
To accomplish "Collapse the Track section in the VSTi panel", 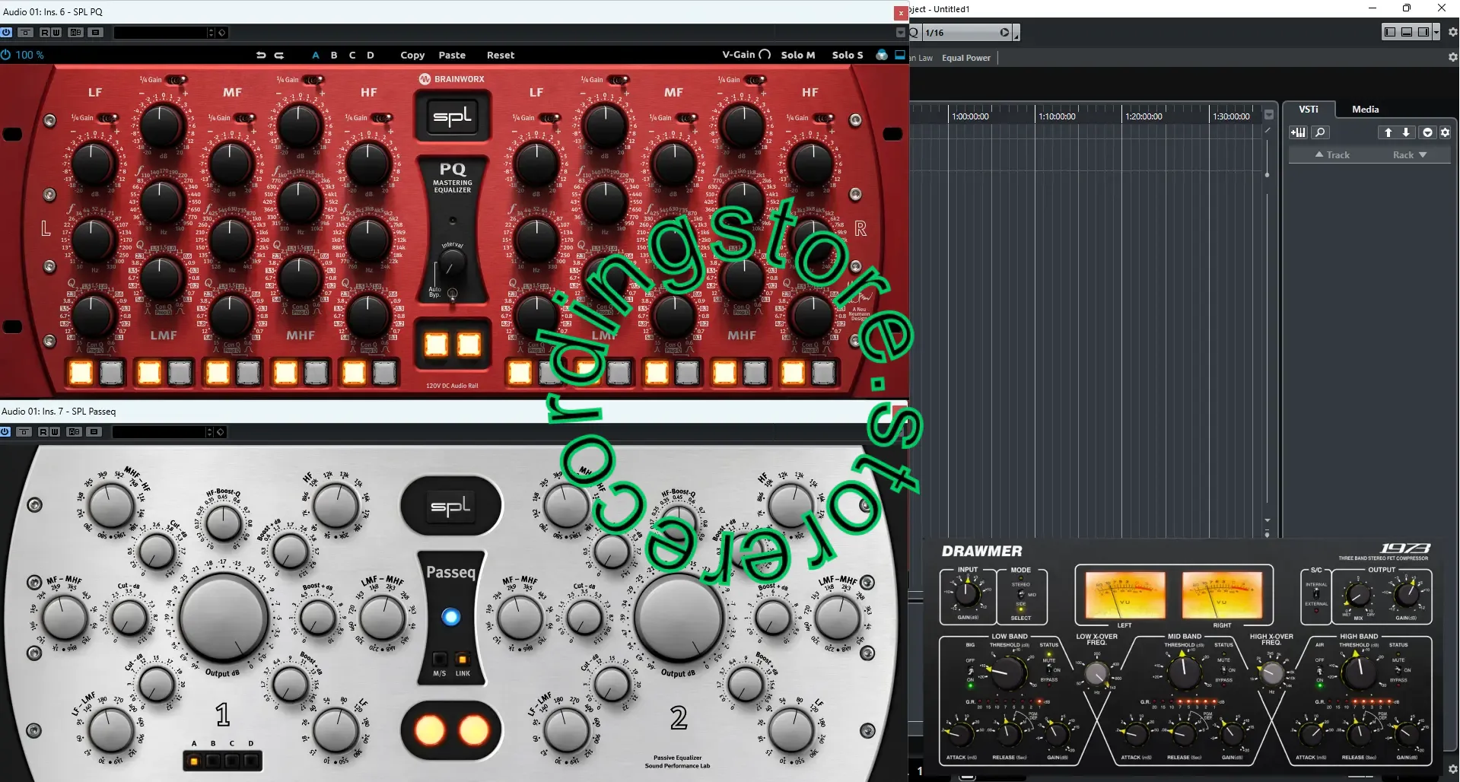I will point(1332,155).
